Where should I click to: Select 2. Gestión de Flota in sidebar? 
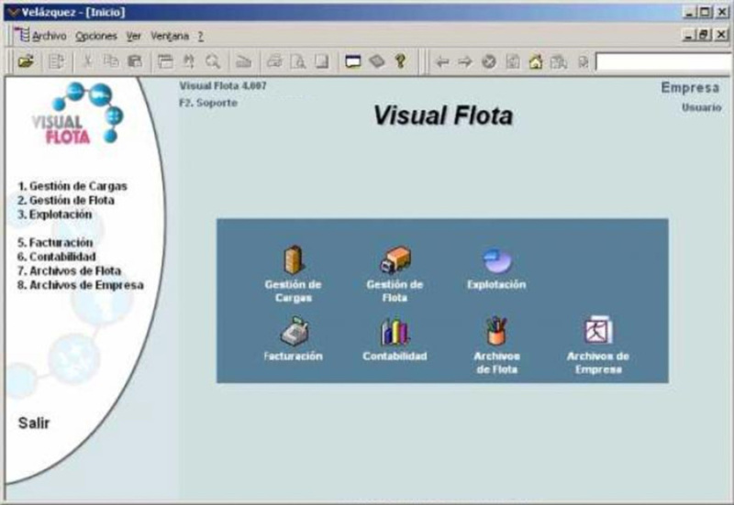pos(65,200)
